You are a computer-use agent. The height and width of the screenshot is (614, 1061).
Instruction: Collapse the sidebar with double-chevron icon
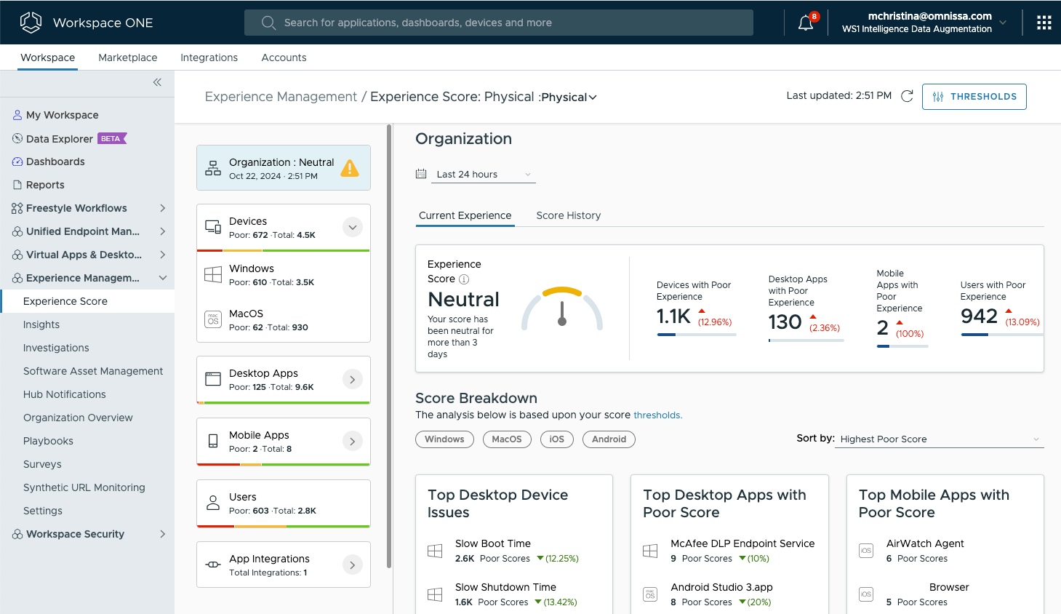click(x=157, y=82)
